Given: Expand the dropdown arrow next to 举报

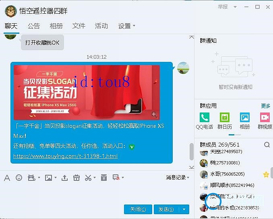Looking at the screenshot, I should [x=235, y=7].
